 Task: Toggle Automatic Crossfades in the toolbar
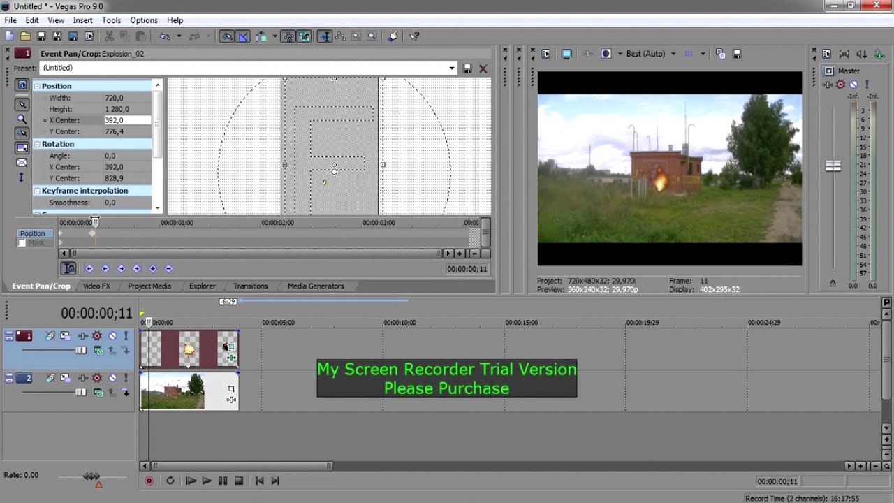click(243, 36)
